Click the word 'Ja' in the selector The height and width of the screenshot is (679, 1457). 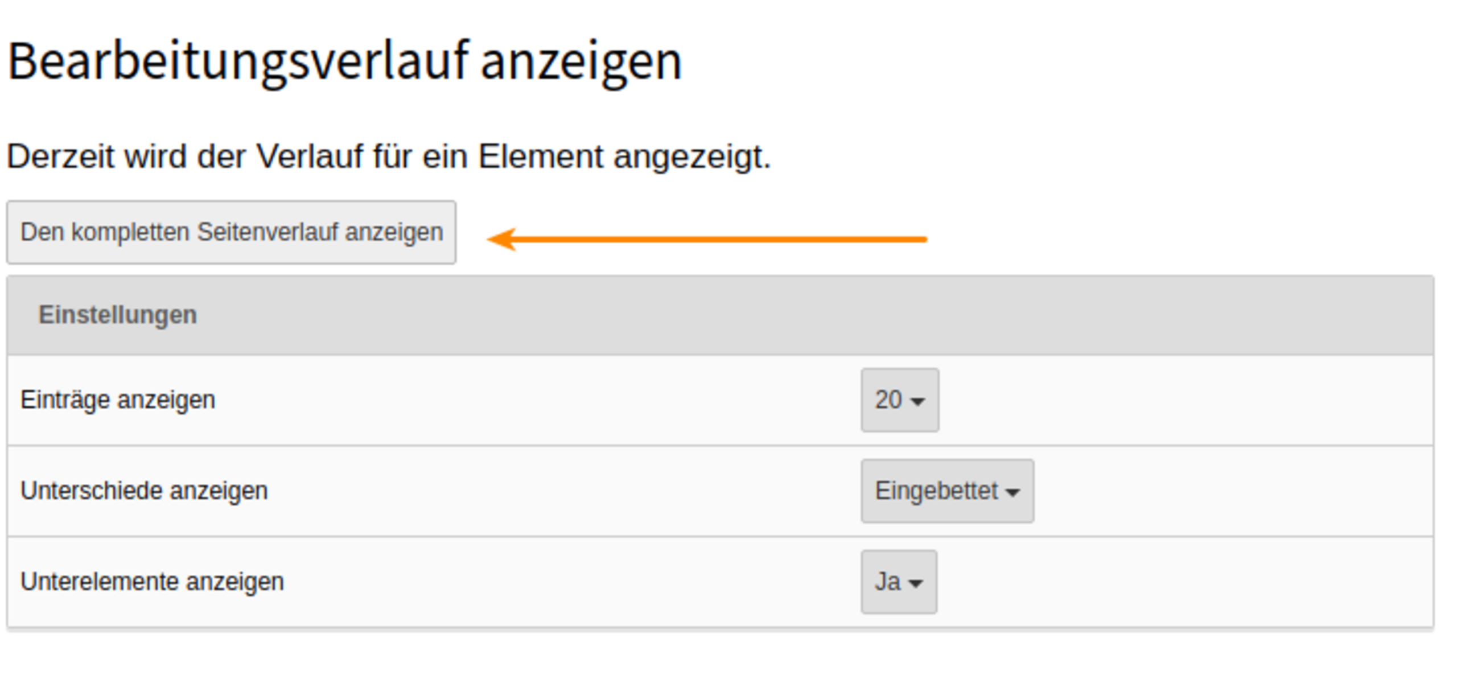(888, 582)
